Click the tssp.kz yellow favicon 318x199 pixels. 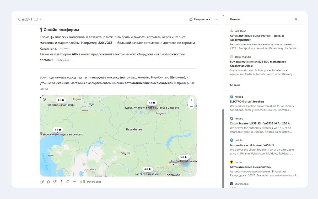231,162
